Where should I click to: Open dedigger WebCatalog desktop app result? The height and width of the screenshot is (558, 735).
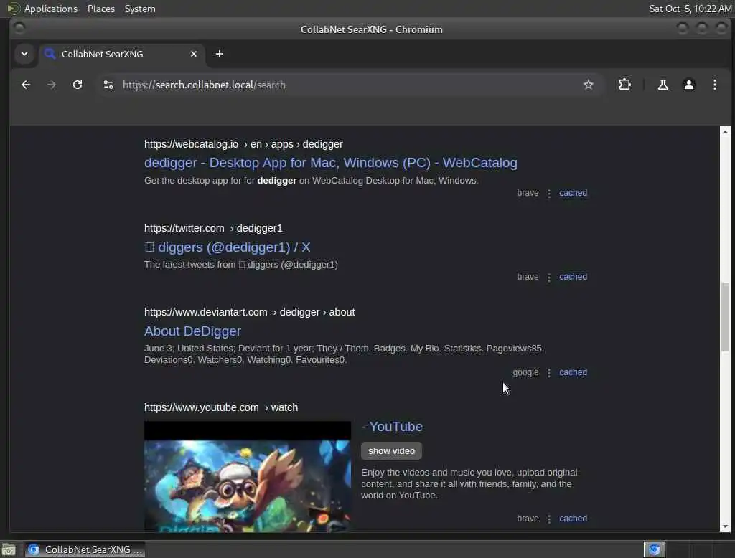(330, 163)
